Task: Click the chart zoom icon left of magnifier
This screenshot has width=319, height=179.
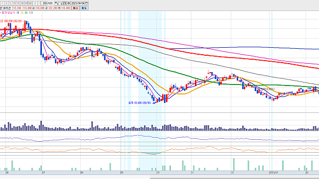Action: pyautogui.click(x=56, y=3)
